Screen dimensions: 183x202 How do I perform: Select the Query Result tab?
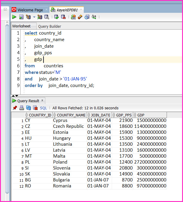28,101
